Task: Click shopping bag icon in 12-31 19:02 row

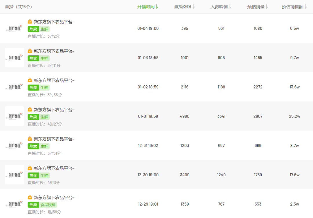Action: click(30, 139)
